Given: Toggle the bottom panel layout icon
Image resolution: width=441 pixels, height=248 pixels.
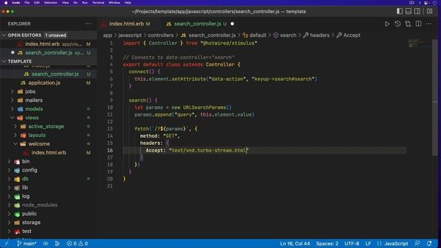Looking at the screenshot, I should pos(409,11).
